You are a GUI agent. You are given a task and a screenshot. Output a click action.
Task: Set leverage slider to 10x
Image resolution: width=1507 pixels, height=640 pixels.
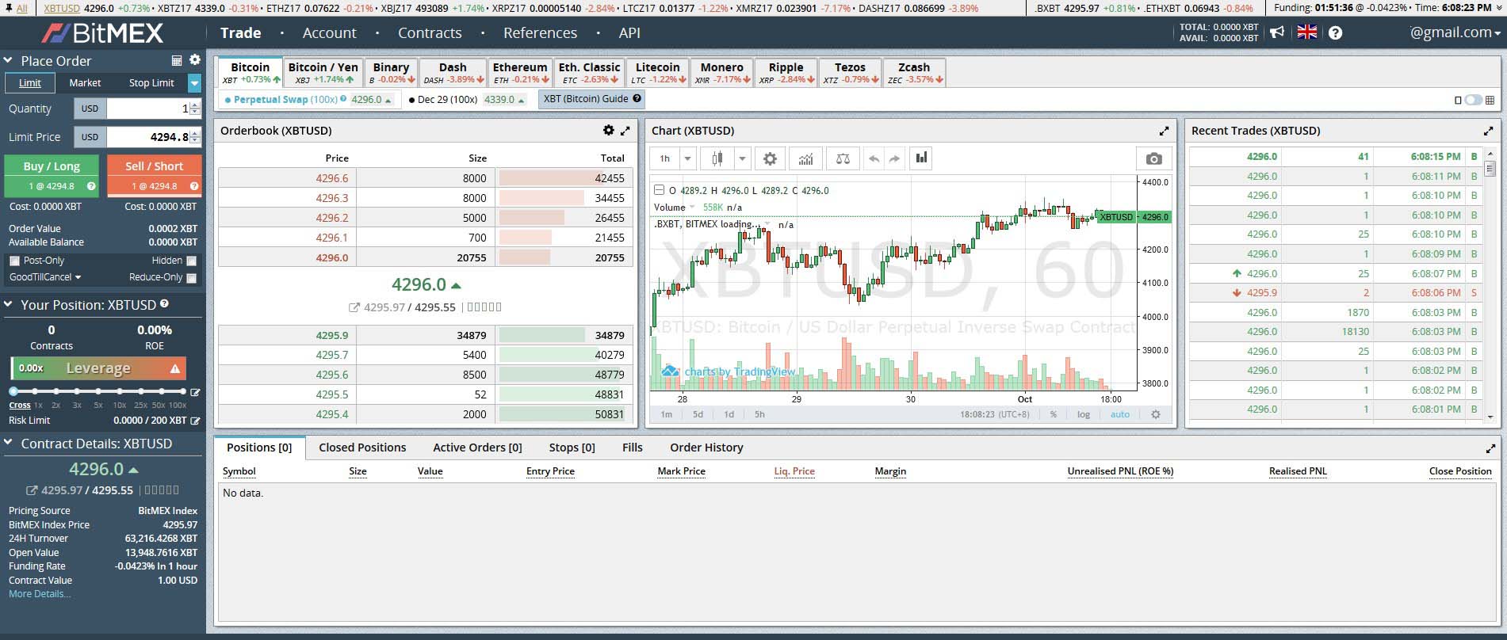pyautogui.click(x=120, y=391)
